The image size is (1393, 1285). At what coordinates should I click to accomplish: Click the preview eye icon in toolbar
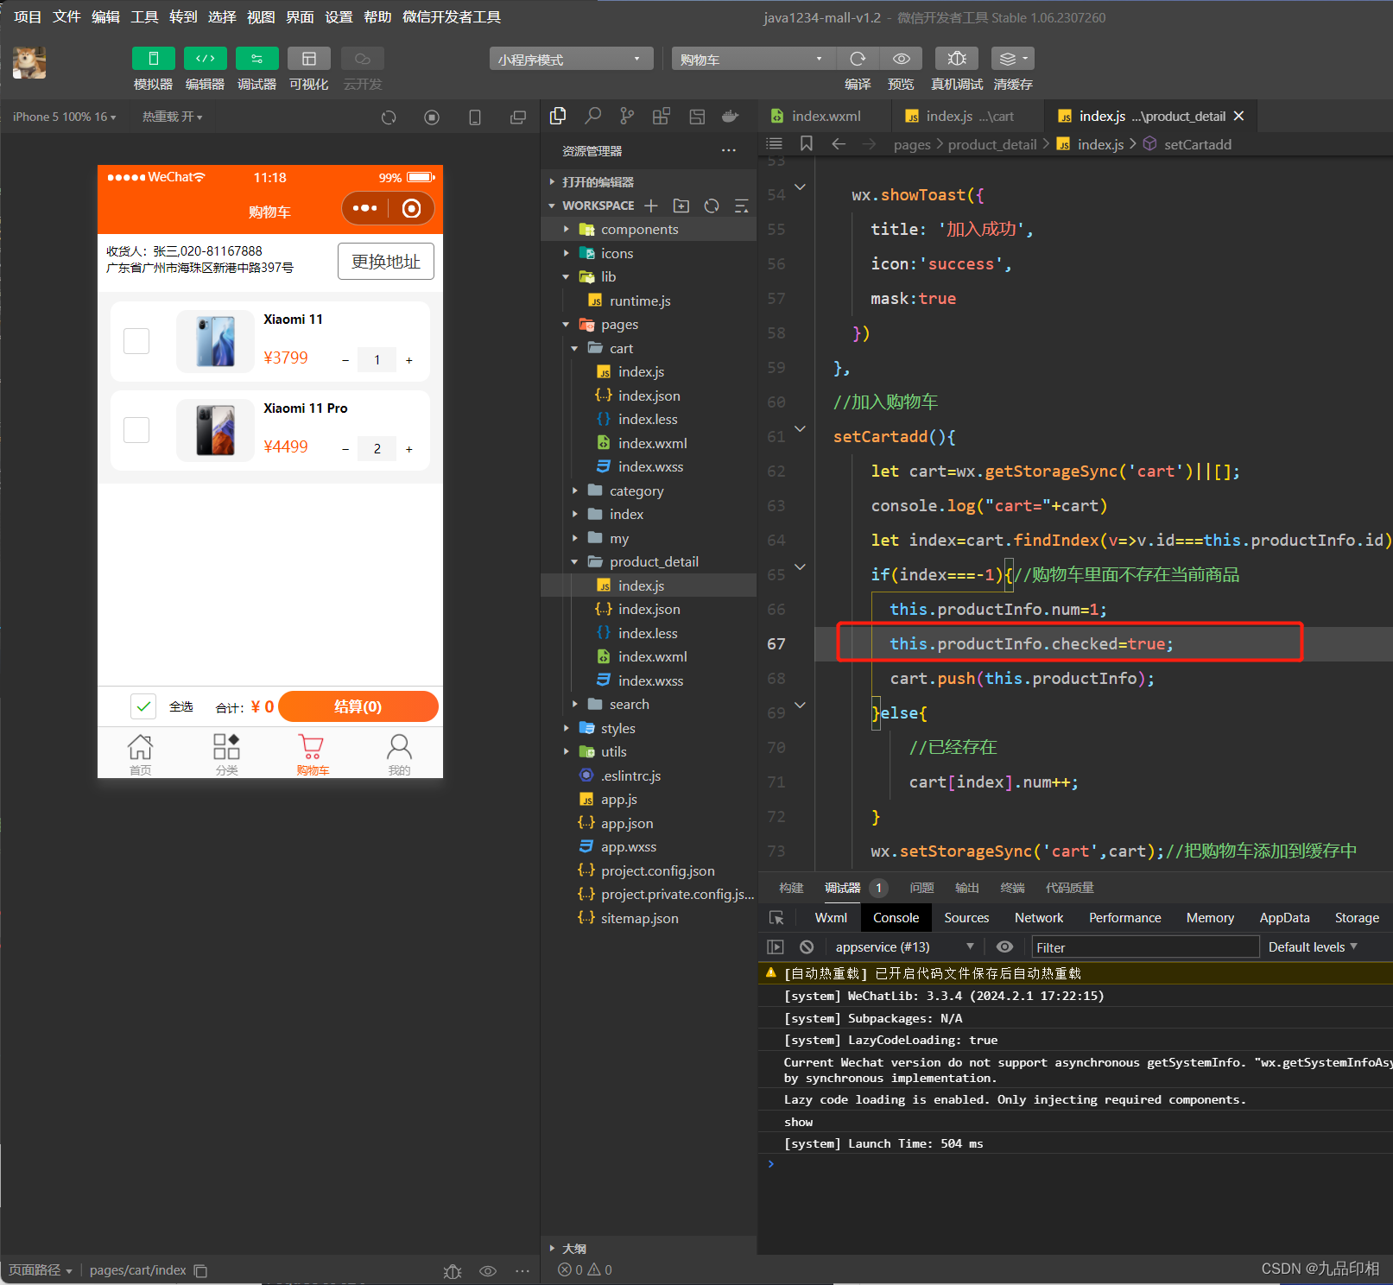pos(901,58)
